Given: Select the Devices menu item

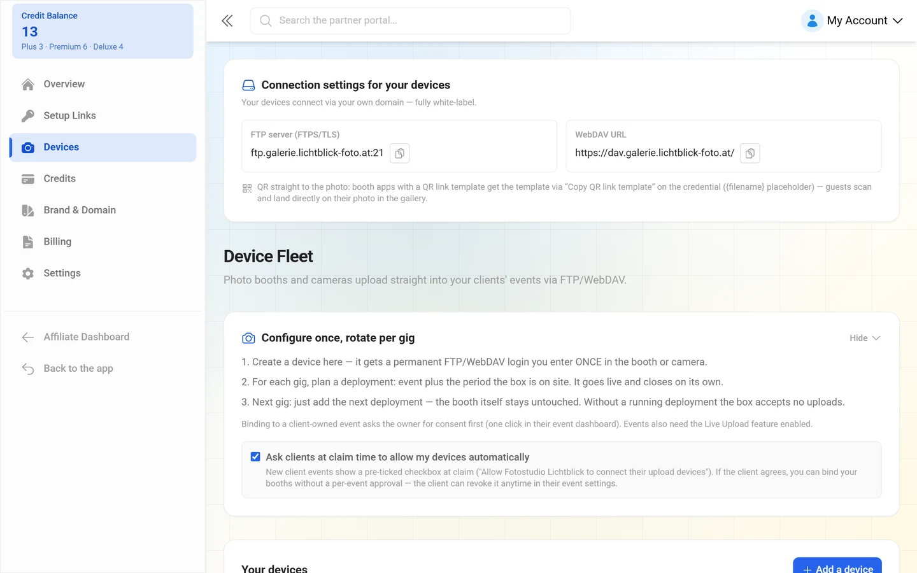Looking at the screenshot, I should [103, 147].
